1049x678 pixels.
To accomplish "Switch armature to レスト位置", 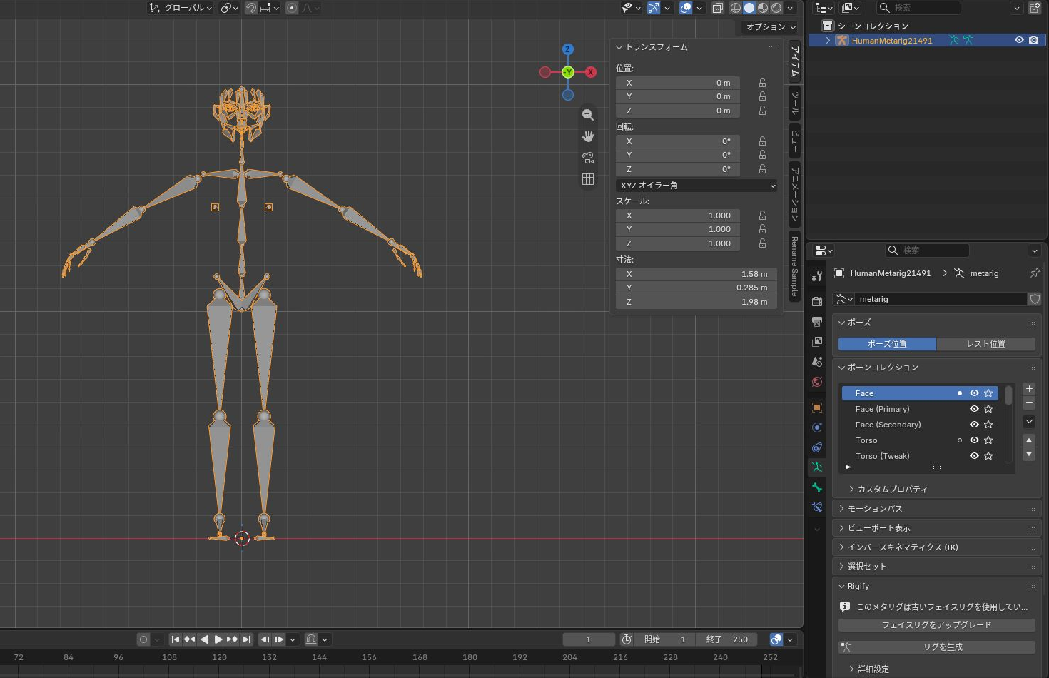I will 986,344.
